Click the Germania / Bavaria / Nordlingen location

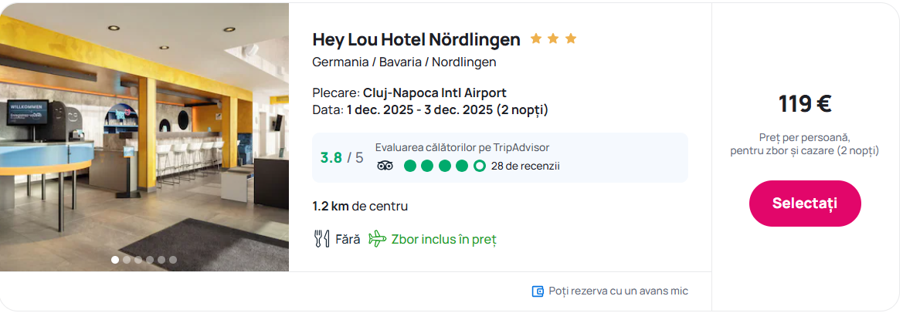click(404, 62)
